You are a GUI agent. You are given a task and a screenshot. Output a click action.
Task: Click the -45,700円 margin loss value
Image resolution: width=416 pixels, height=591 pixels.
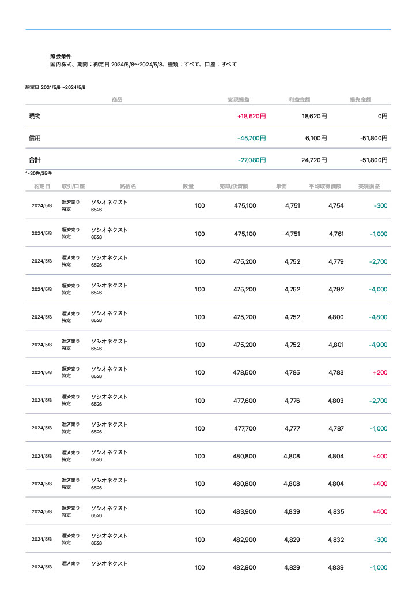pyautogui.click(x=251, y=139)
